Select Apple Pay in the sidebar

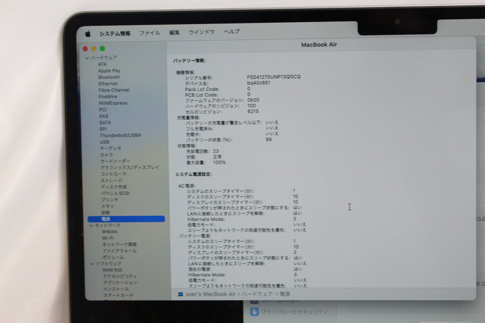109,71
